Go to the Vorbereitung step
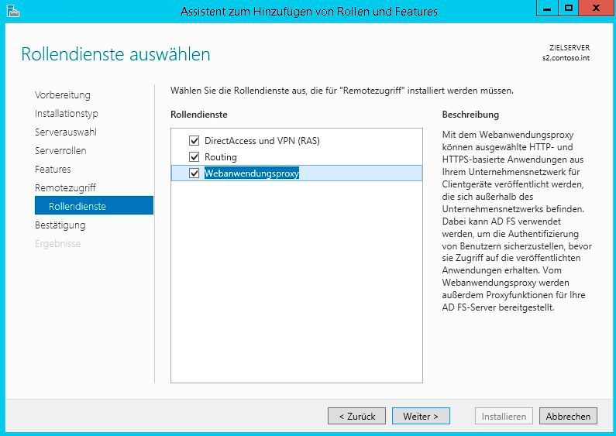Image resolution: width=616 pixels, height=436 pixels. (63, 95)
